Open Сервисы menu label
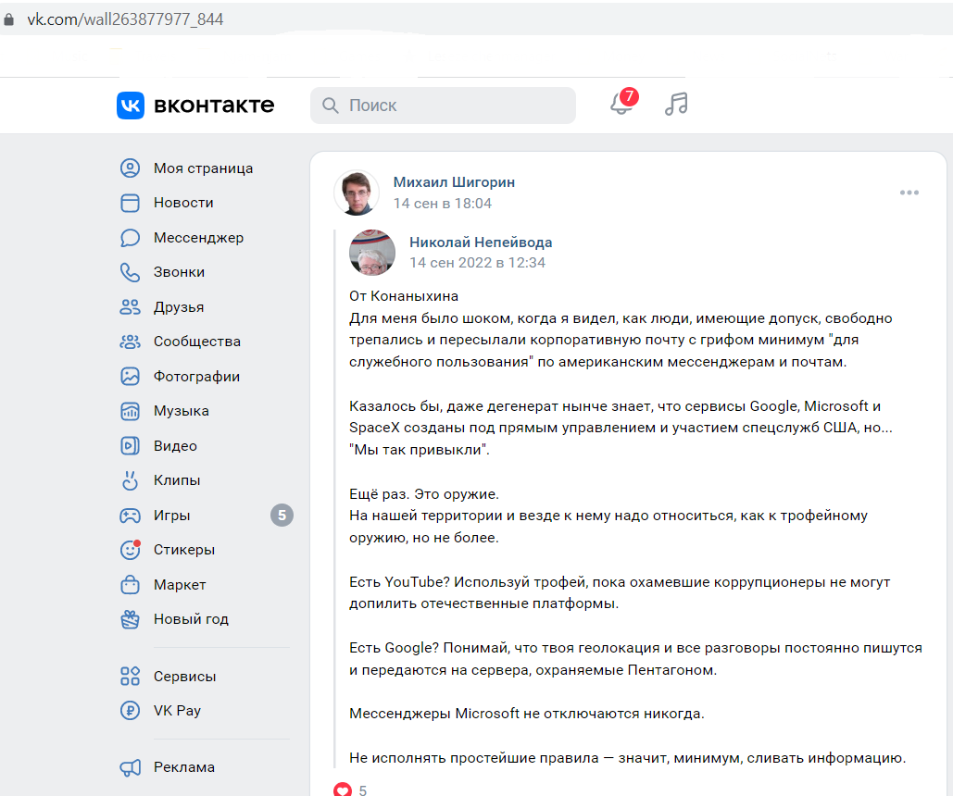Screen dimensions: 953x796 185,677
